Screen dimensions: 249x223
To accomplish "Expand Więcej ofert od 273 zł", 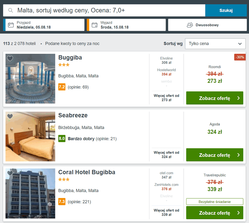I will tap(166, 98).
